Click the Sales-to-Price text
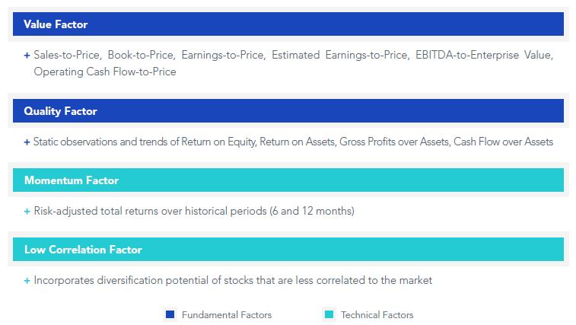Image resolution: width=576 pixels, height=325 pixels. [x=66, y=55]
